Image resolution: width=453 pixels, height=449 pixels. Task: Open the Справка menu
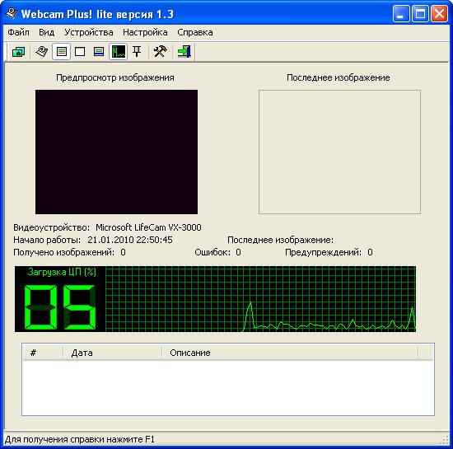pos(195,32)
